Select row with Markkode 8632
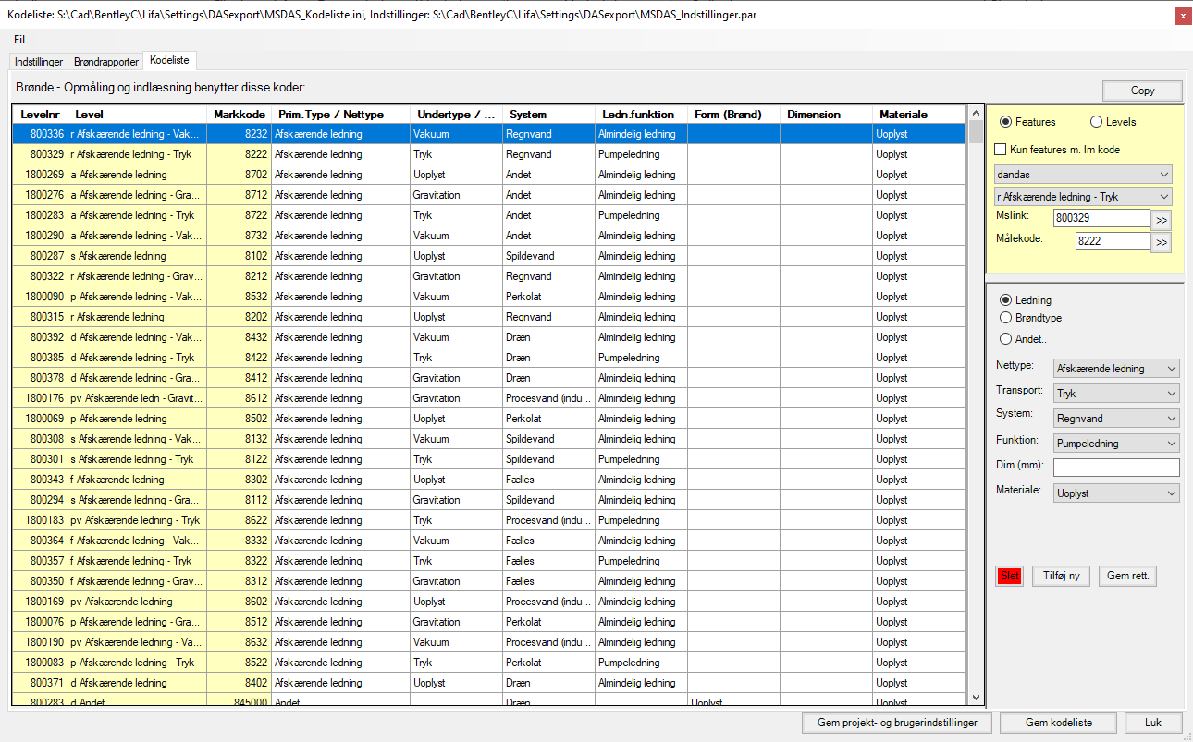 pos(488,642)
